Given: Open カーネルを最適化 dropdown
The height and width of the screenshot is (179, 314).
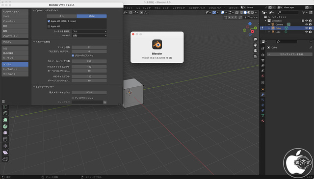Looking at the screenshot, I should pyautogui.click(x=89, y=31).
